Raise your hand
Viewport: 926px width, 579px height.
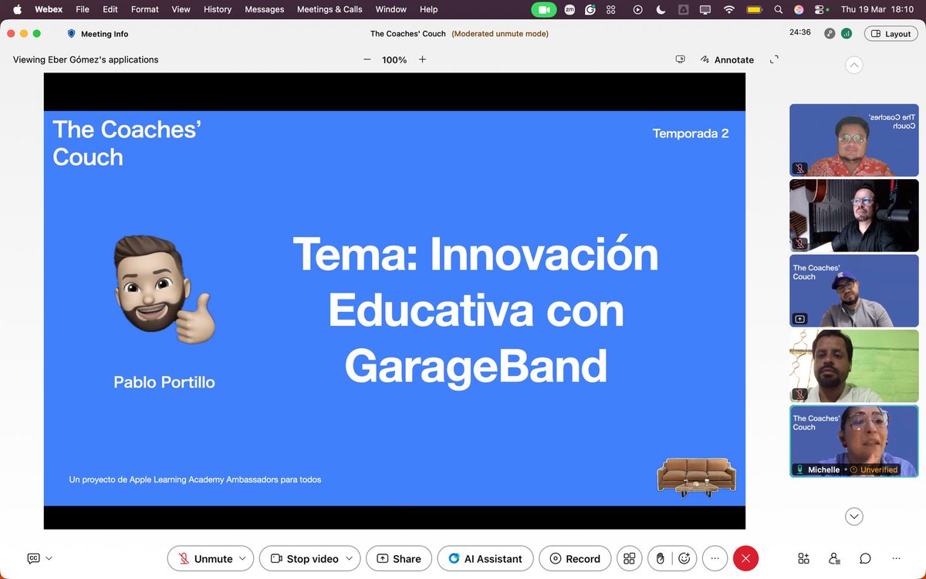pos(660,558)
